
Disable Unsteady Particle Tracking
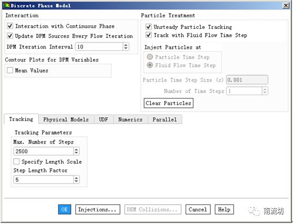148,27
